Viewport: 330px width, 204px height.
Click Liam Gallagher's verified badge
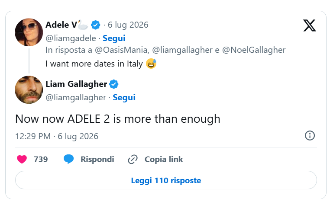tap(113, 84)
